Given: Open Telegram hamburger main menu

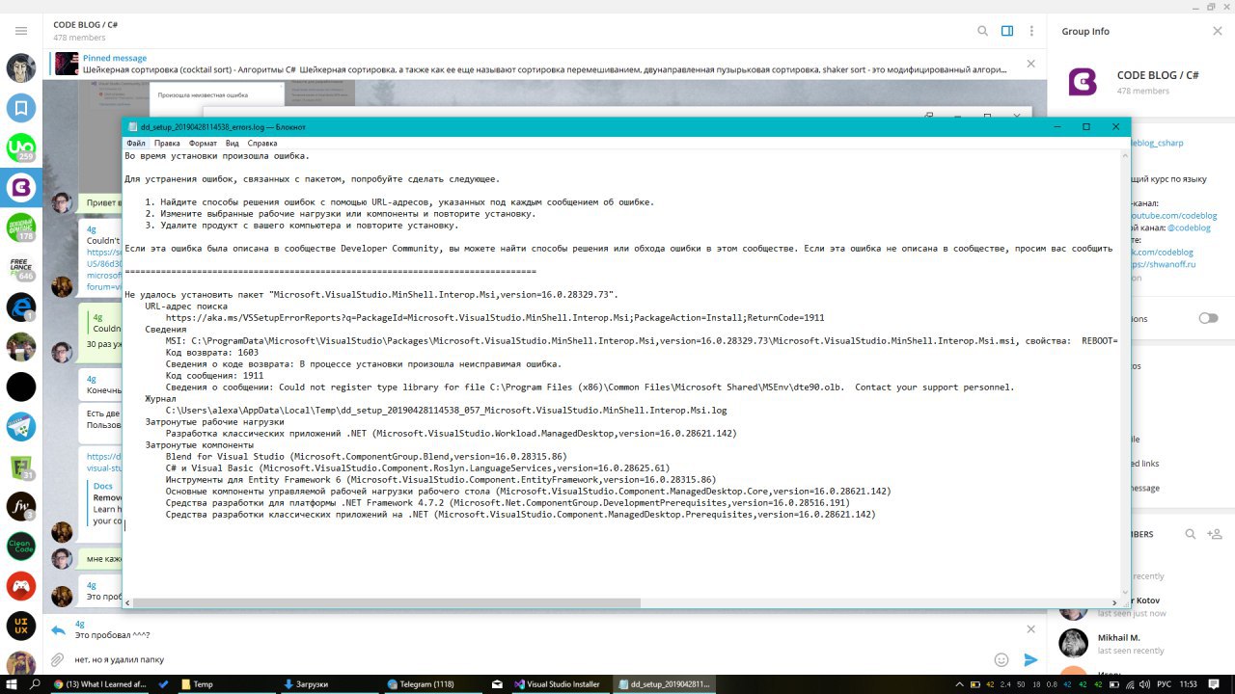Looking at the screenshot, I should pos(21,31).
